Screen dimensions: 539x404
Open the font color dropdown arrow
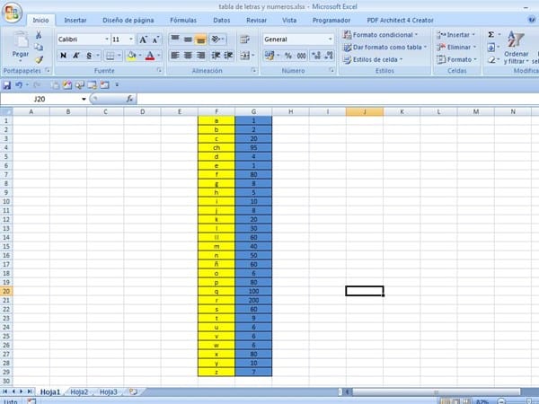point(159,56)
